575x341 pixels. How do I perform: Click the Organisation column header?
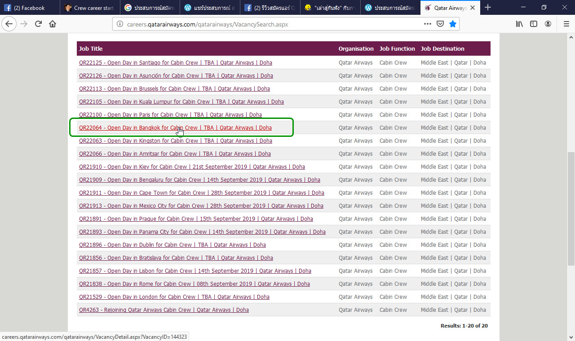pos(356,48)
